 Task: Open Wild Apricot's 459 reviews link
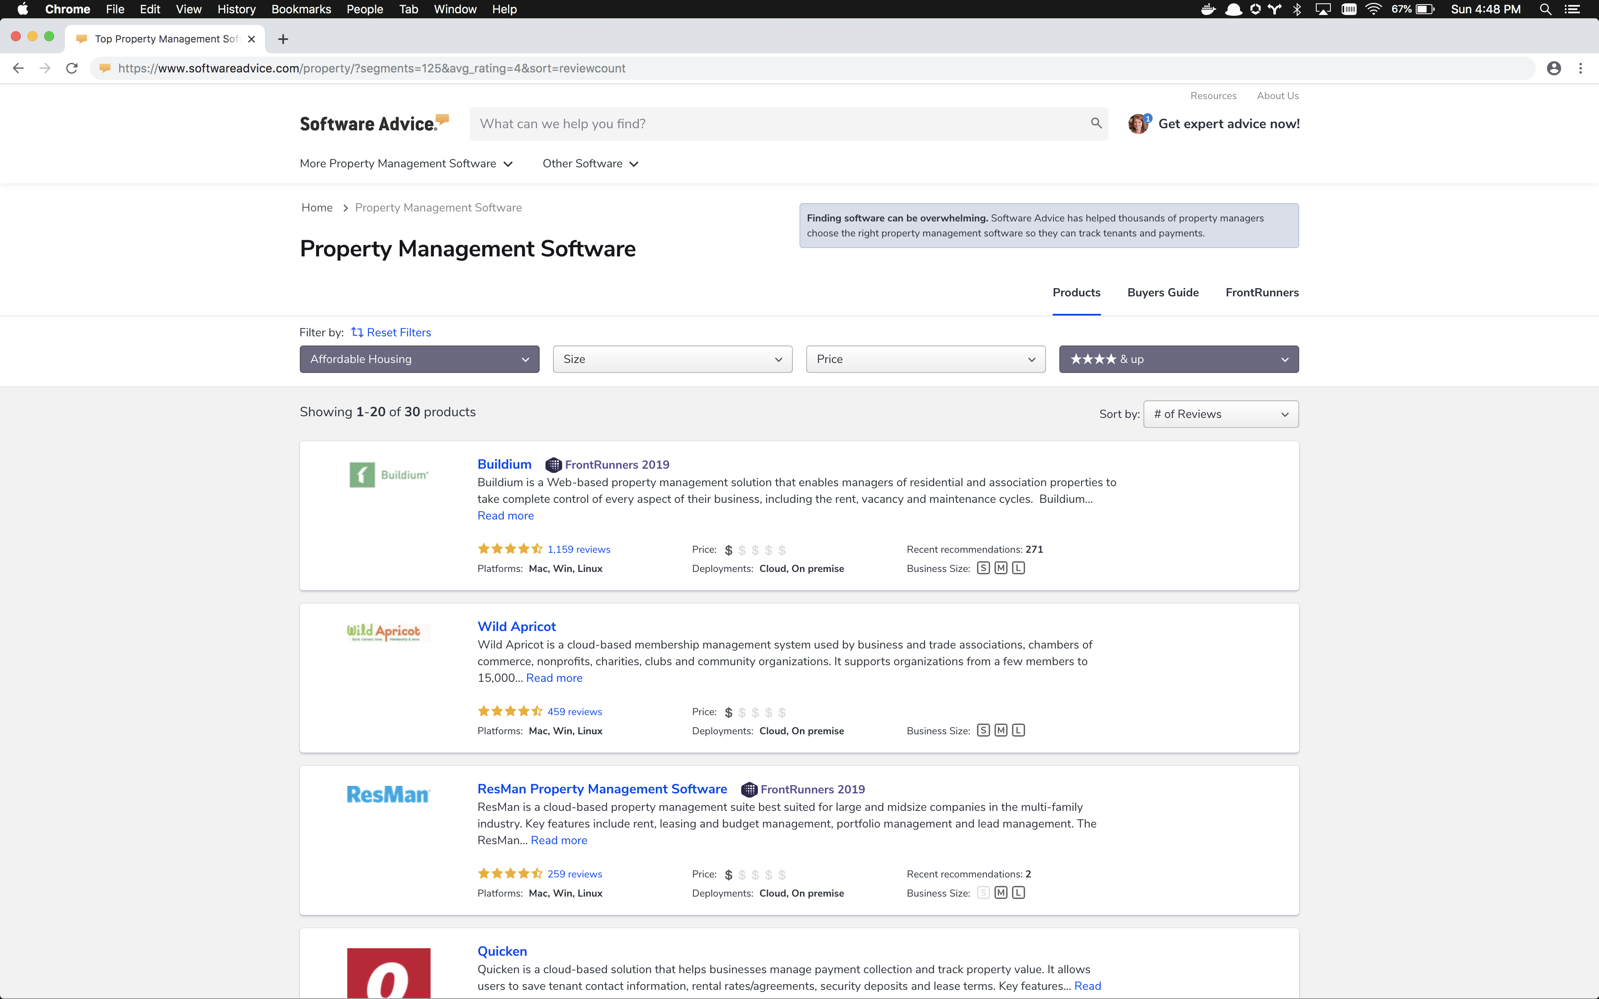tap(574, 712)
